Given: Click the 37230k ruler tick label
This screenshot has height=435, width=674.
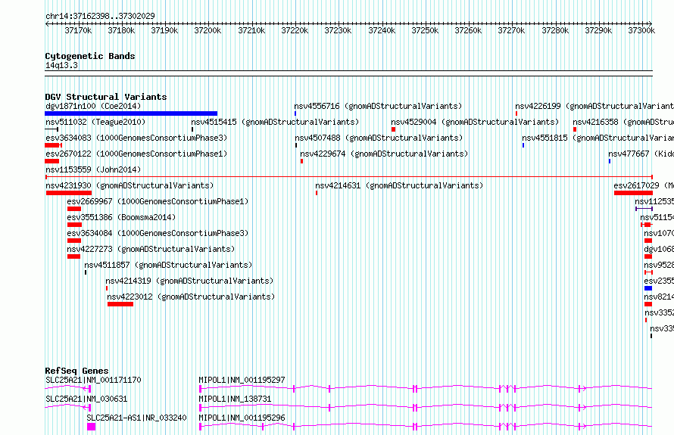Looking at the screenshot, I should [x=338, y=30].
